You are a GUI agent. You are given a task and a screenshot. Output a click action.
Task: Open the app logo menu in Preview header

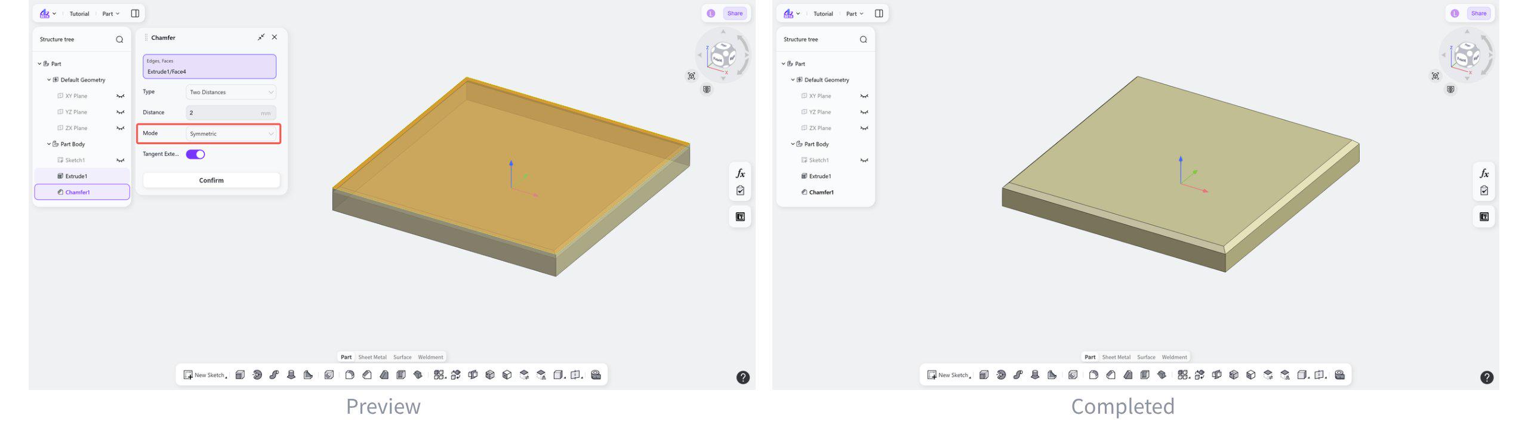point(47,14)
